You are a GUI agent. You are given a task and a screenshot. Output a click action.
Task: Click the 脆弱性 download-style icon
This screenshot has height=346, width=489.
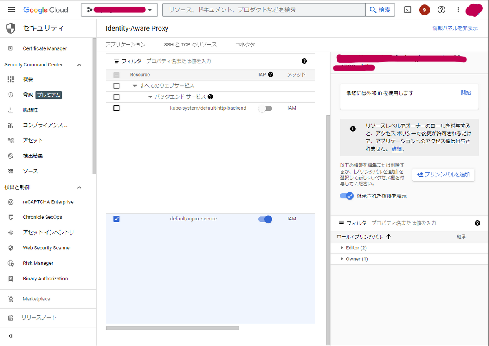coord(11,110)
